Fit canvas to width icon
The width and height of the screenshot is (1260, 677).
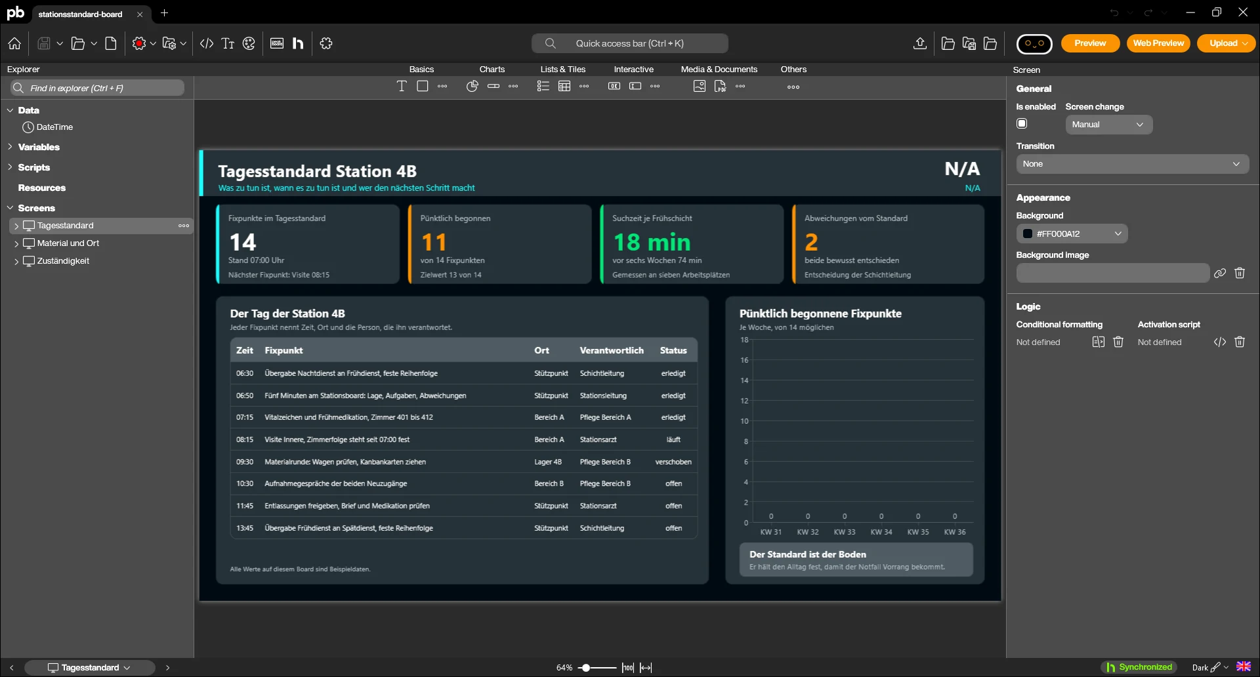coord(646,668)
